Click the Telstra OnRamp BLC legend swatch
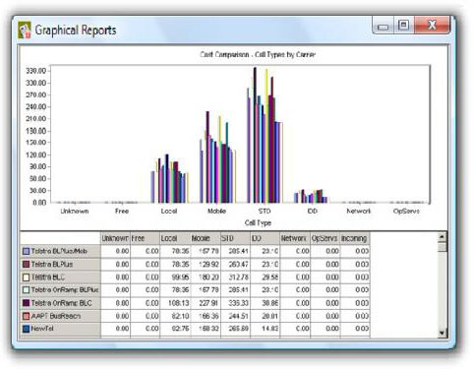The height and width of the screenshot is (369, 473). pyautogui.click(x=26, y=303)
